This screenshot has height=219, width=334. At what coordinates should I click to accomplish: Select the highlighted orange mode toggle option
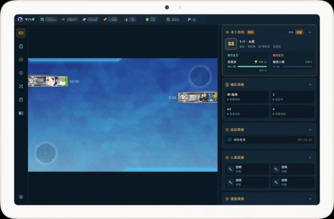click(299, 32)
